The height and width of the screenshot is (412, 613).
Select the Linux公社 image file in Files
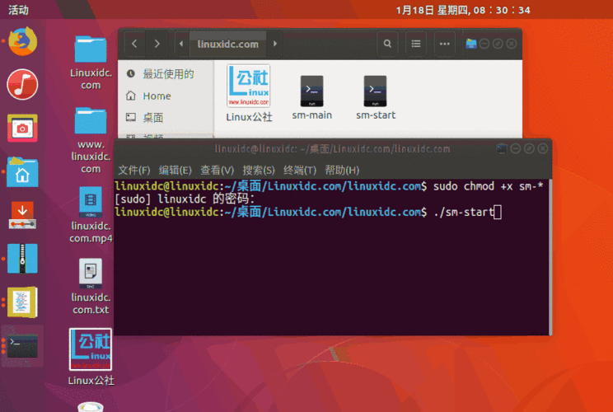click(x=249, y=93)
